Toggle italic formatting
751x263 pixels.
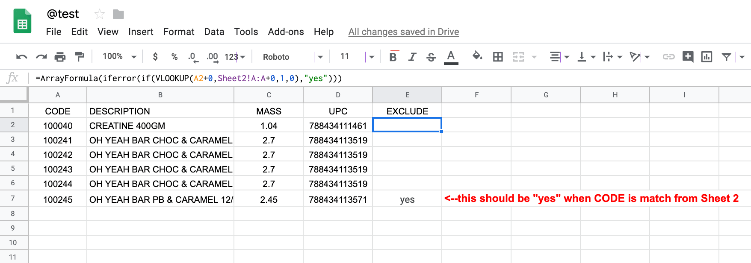(x=412, y=57)
